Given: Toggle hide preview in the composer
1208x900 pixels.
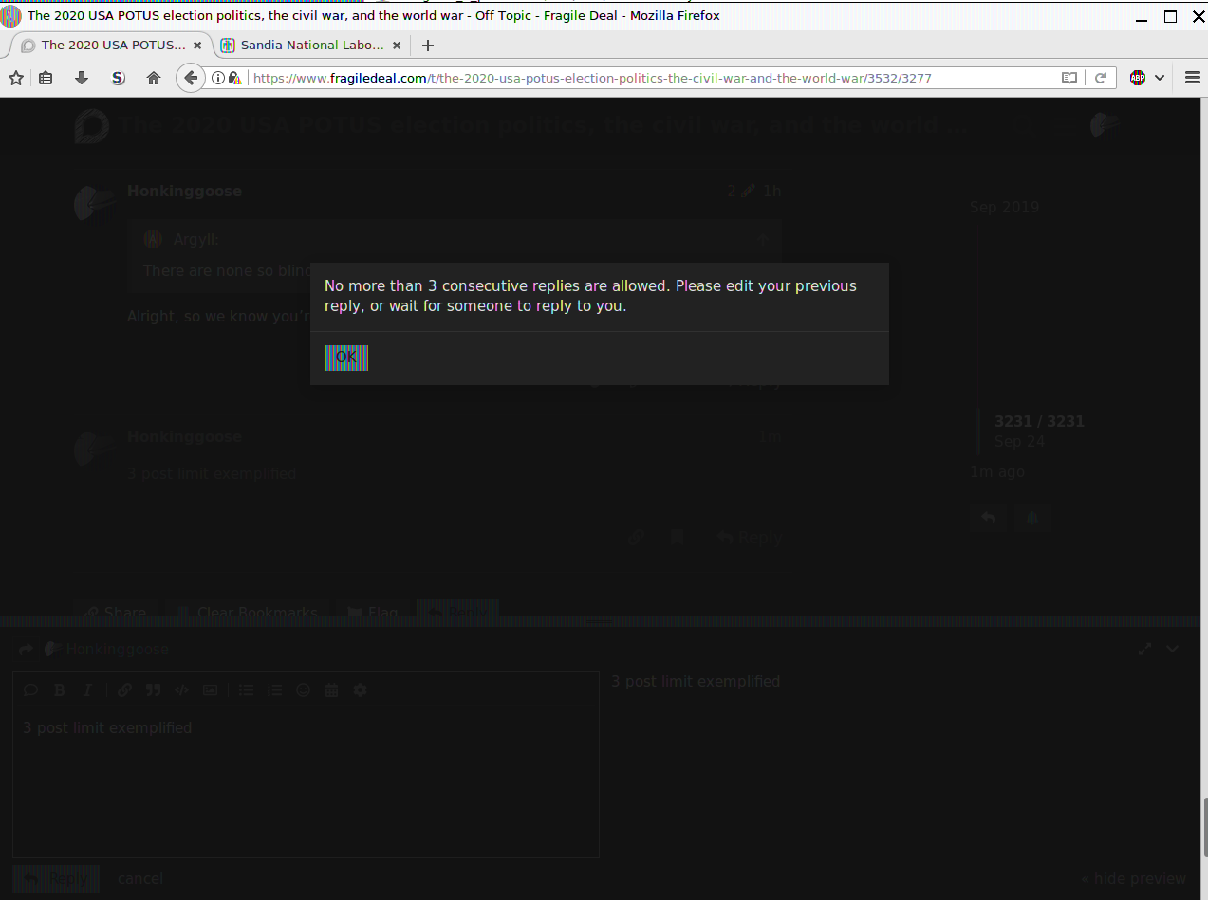Looking at the screenshot, I should tap(1133, 879).
